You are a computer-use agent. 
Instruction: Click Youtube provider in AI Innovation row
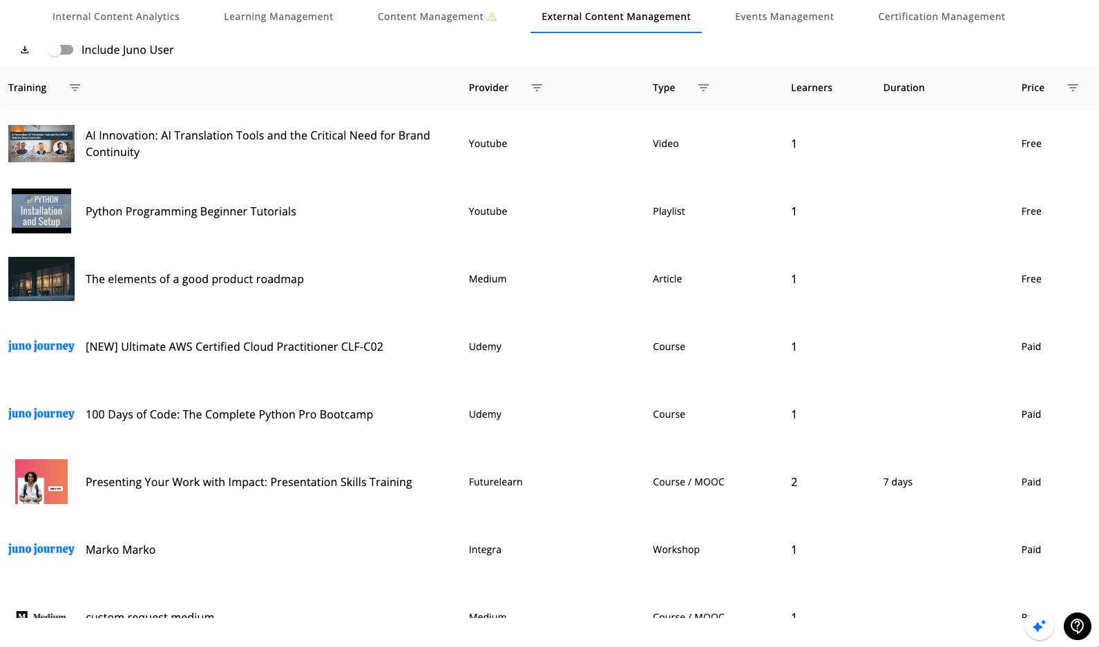click(x=488, y=144)
